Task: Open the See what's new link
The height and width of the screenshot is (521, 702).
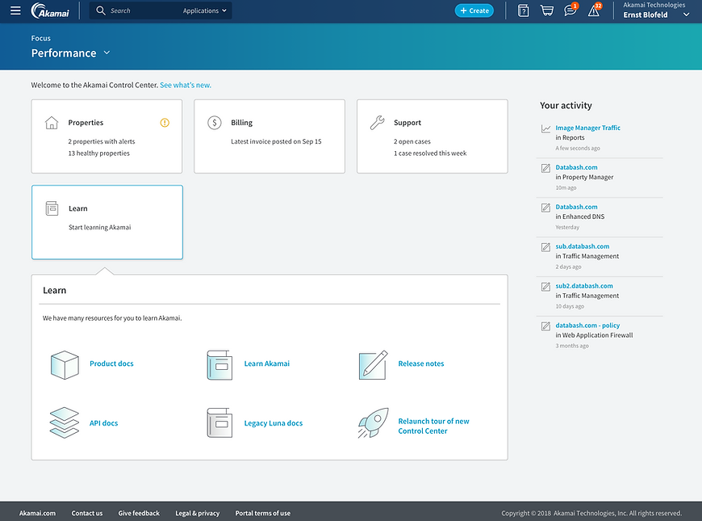Action: coord(186,85)
